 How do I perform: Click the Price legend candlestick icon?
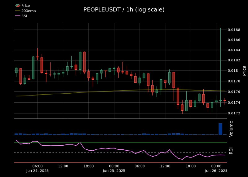pyautogui.click(x=18, y=6)
